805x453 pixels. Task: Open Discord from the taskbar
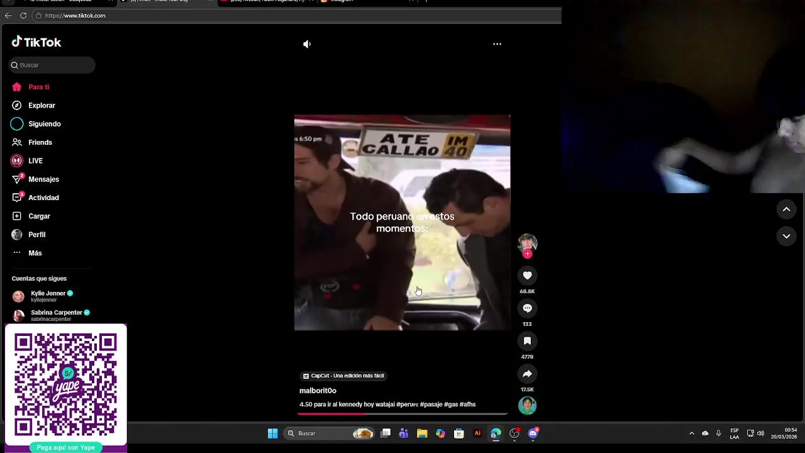[x=533, y=433]
